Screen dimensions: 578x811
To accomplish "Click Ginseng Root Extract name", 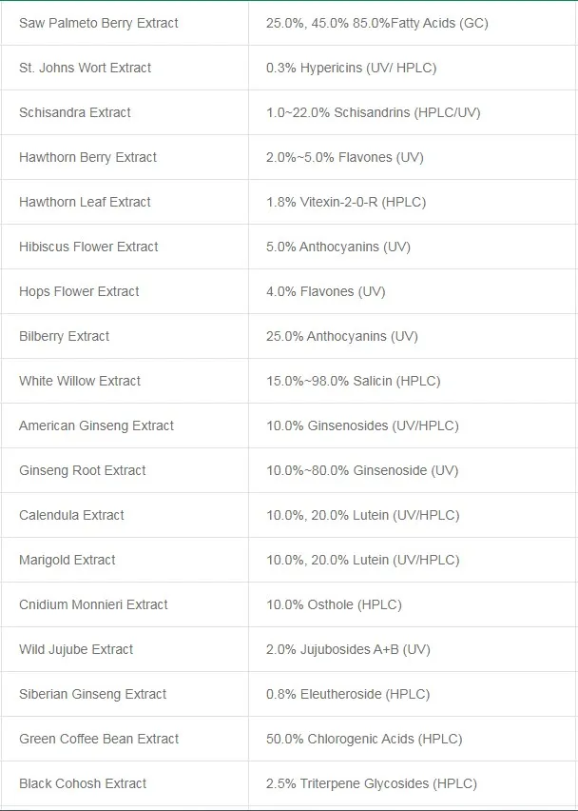I will (x=83, y=470).
